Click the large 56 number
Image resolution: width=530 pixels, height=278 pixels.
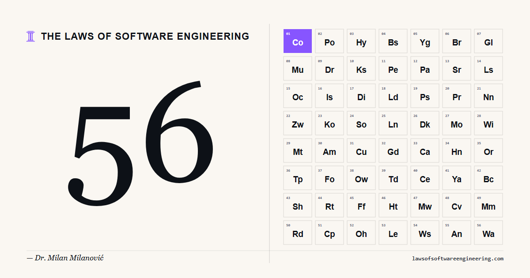tap(141, 141)
